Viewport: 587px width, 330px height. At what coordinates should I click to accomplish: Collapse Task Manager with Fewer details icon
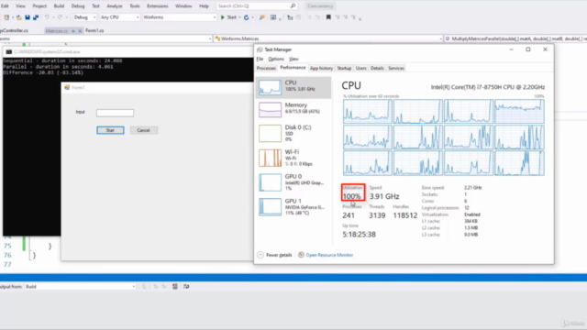coord(260,255)
